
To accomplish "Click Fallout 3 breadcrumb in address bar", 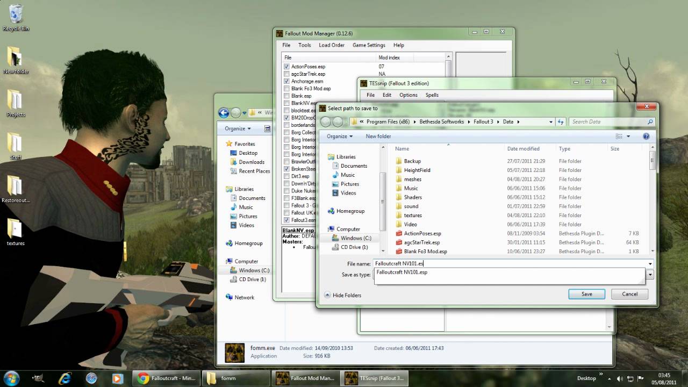I will pos(483,122).
